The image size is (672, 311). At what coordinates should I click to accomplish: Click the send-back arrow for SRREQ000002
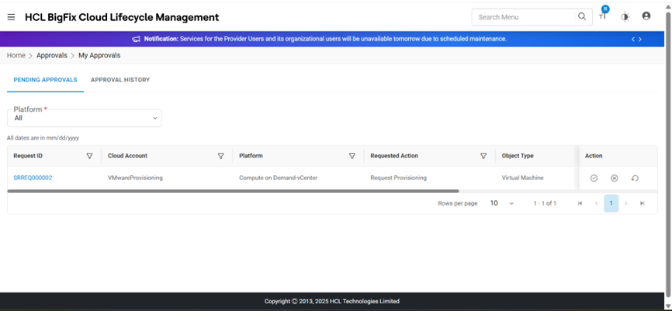coord(635,178)
